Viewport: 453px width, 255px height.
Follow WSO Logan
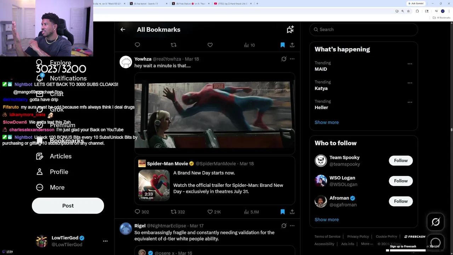tap(401, 181)
